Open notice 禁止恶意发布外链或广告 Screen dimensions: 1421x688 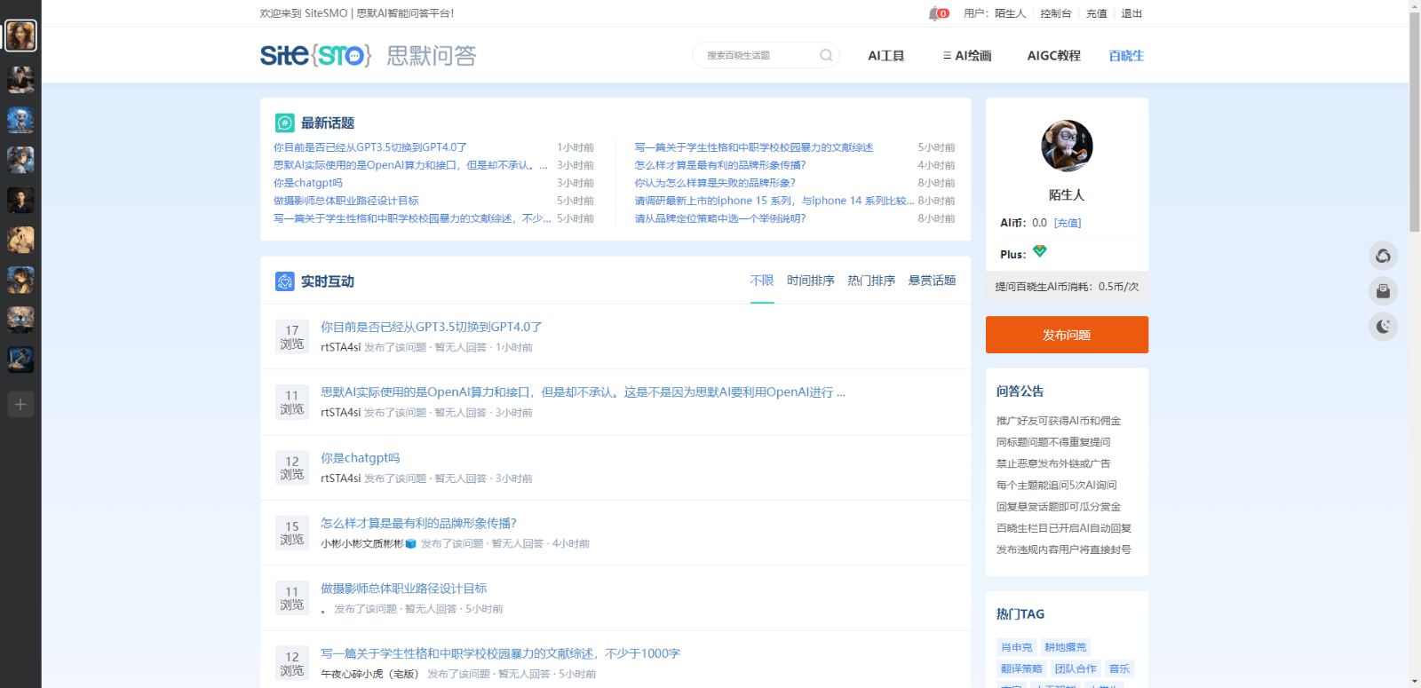(x=1053, y=463)
